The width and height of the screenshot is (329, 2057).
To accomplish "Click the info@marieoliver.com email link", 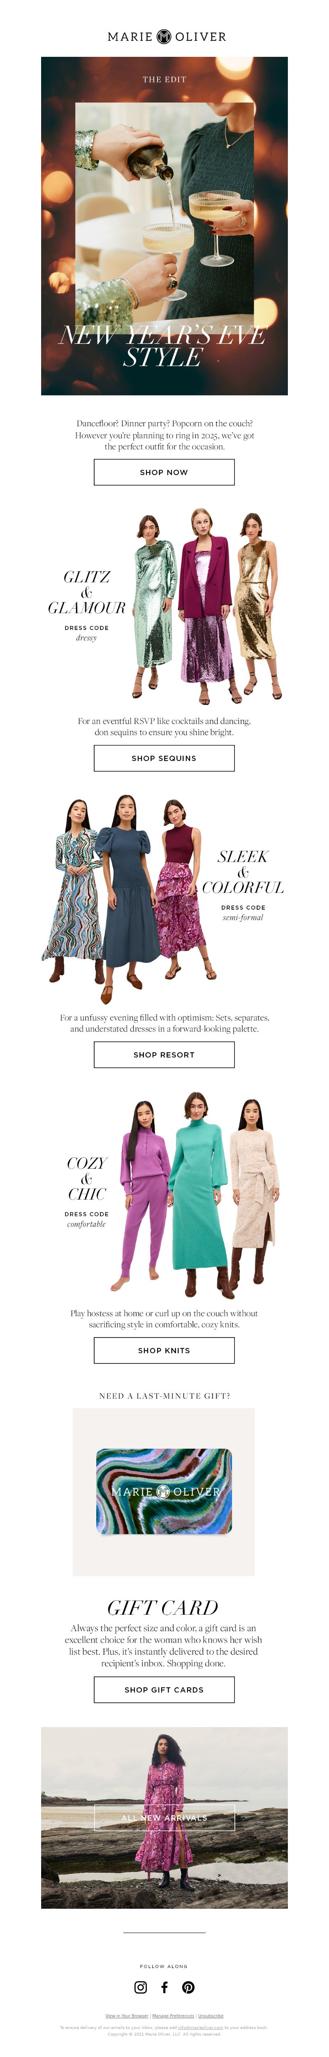I will (201, 2027).
